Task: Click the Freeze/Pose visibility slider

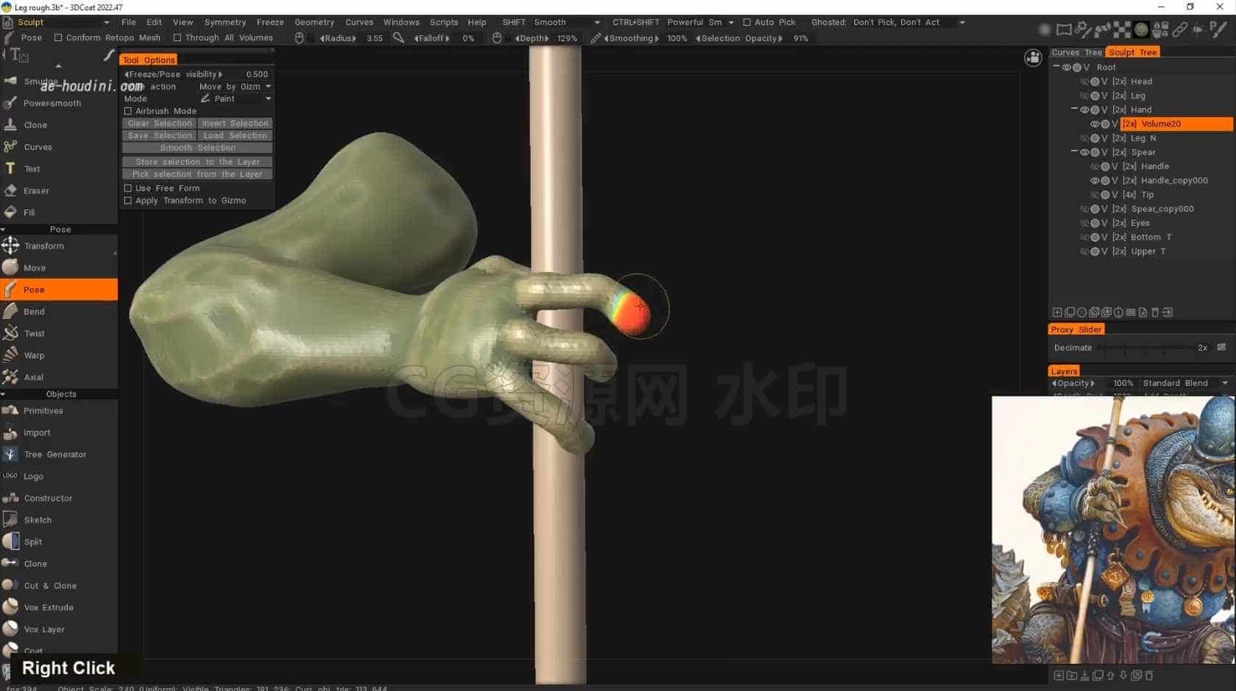Action: (x=197, y=74)
